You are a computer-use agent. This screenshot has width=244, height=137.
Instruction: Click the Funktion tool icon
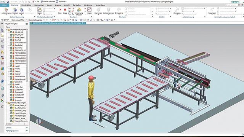(x=15, y=10)
